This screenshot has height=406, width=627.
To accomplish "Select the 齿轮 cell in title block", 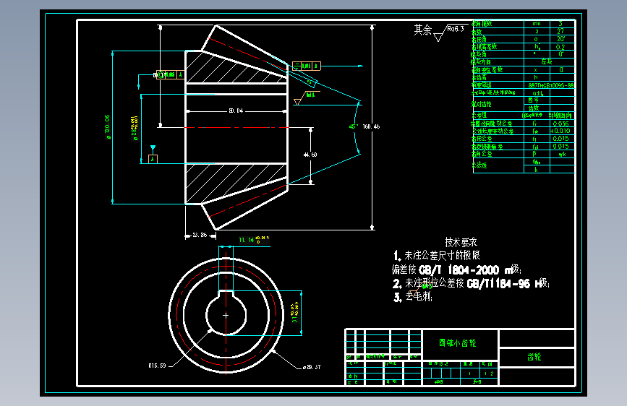I will click(534, 357).
